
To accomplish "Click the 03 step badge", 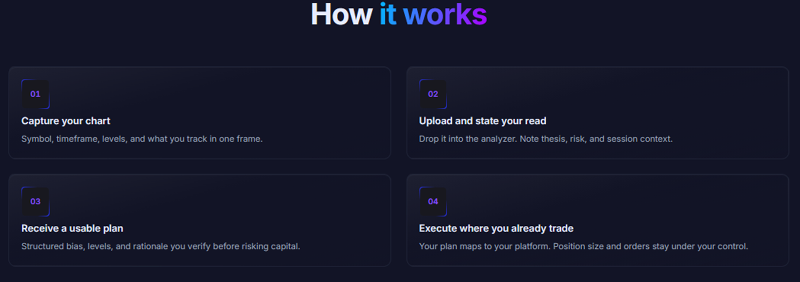I will [x=35, y=201].
